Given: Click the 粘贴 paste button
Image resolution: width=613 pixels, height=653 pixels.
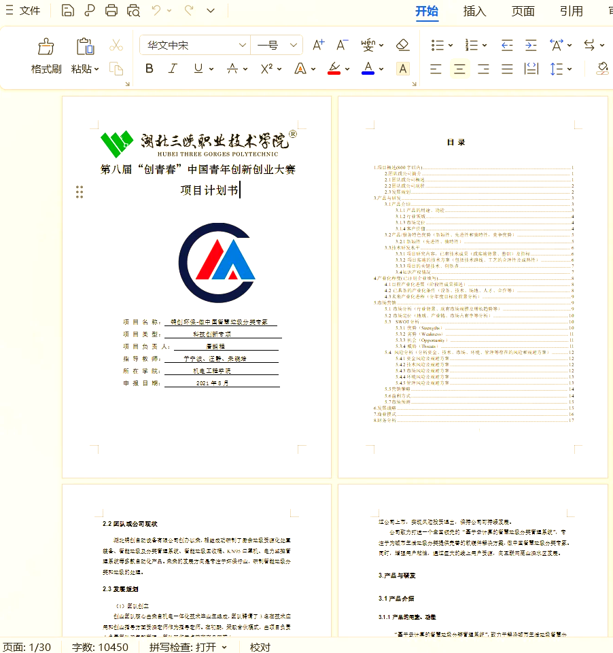Looking at the screenshot, I should click(x=85, y=56).
